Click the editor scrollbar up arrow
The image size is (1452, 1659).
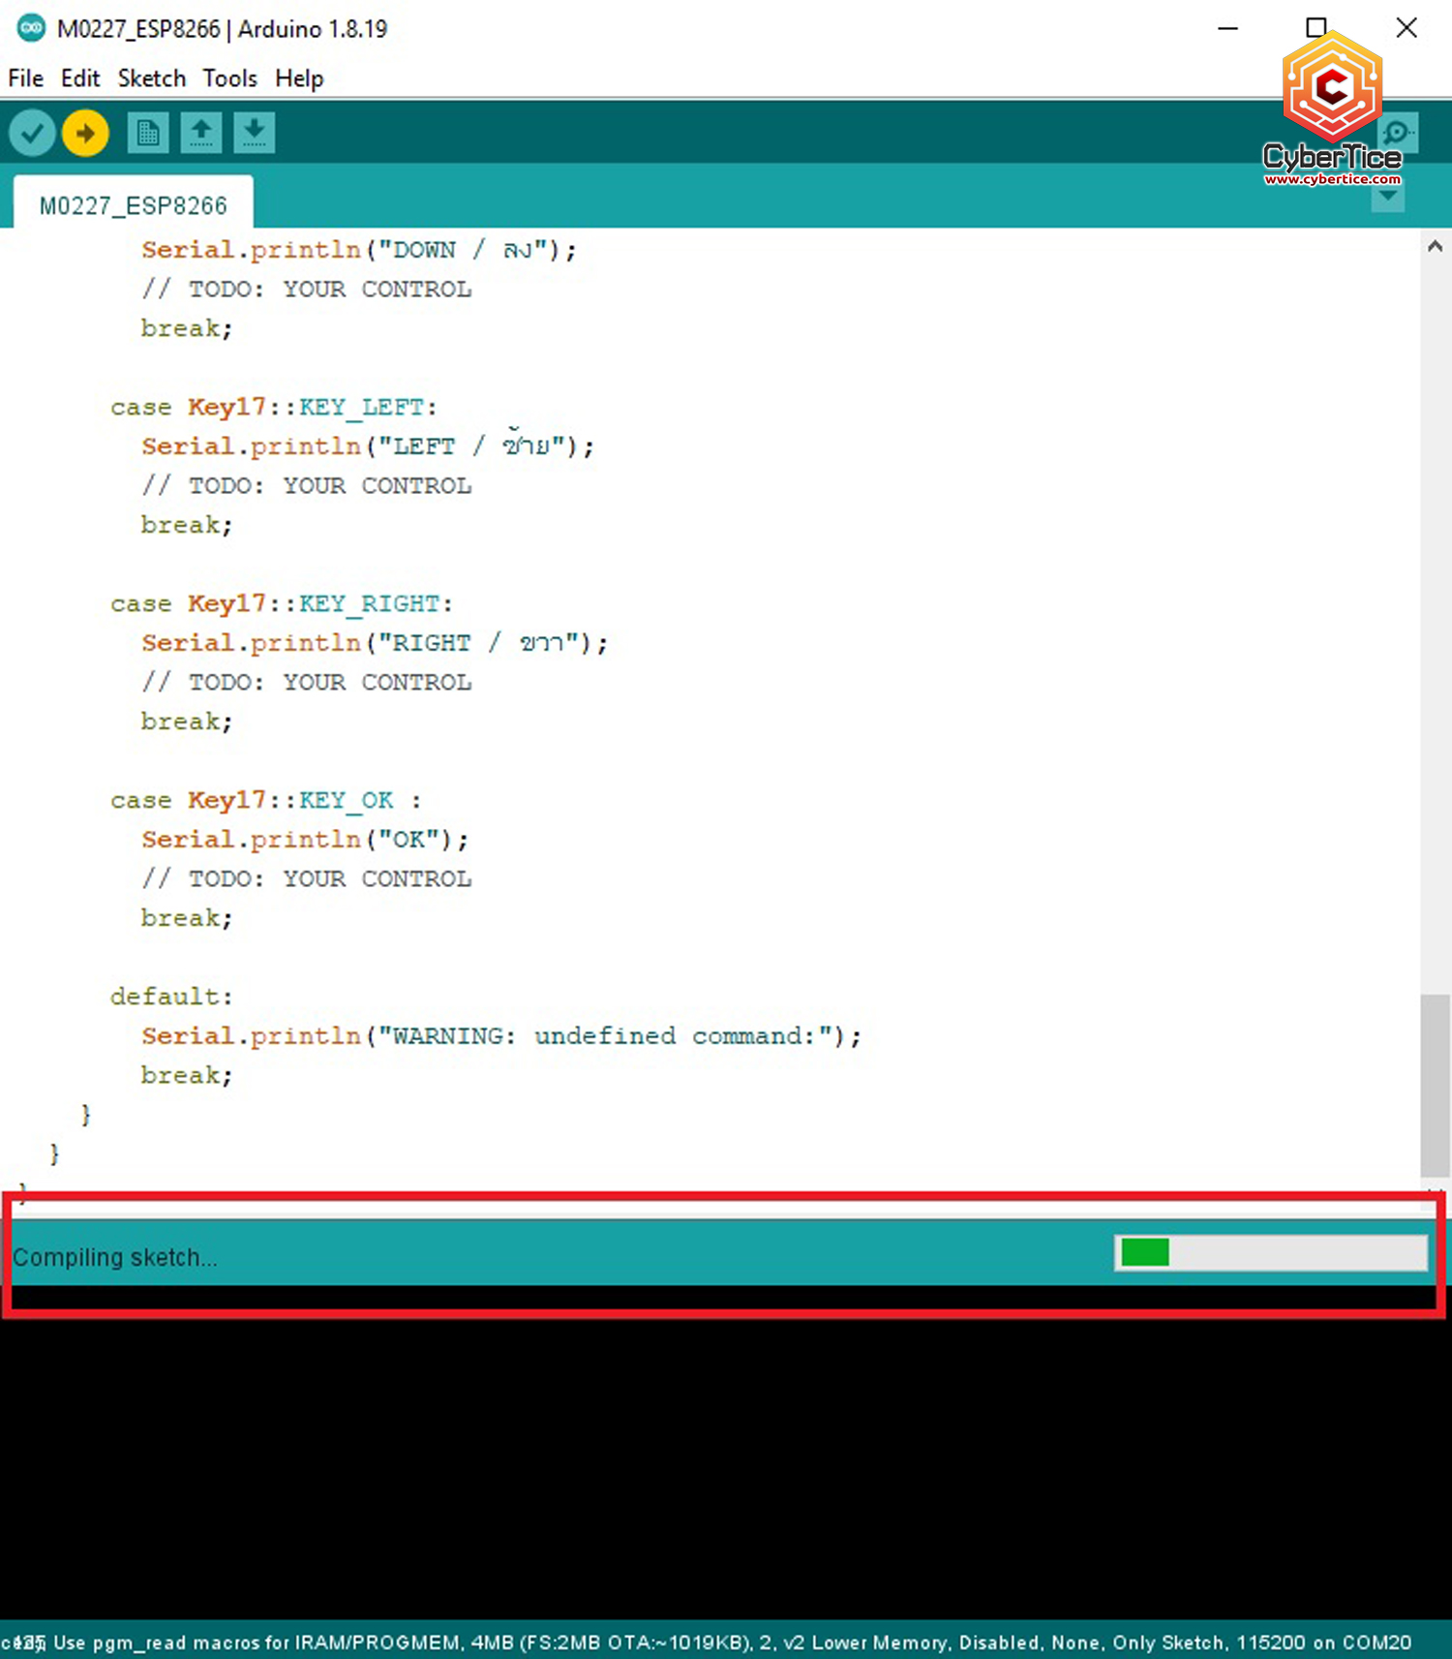[x=1435, y=247]
